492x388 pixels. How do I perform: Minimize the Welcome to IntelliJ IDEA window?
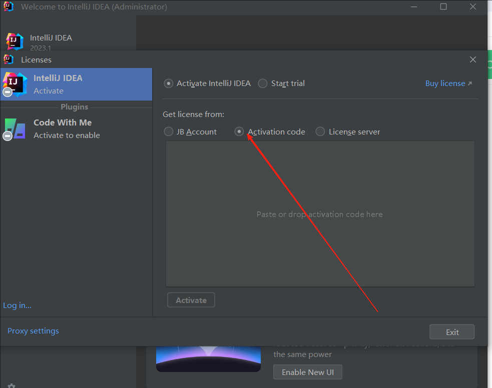[x=414, y=6]
